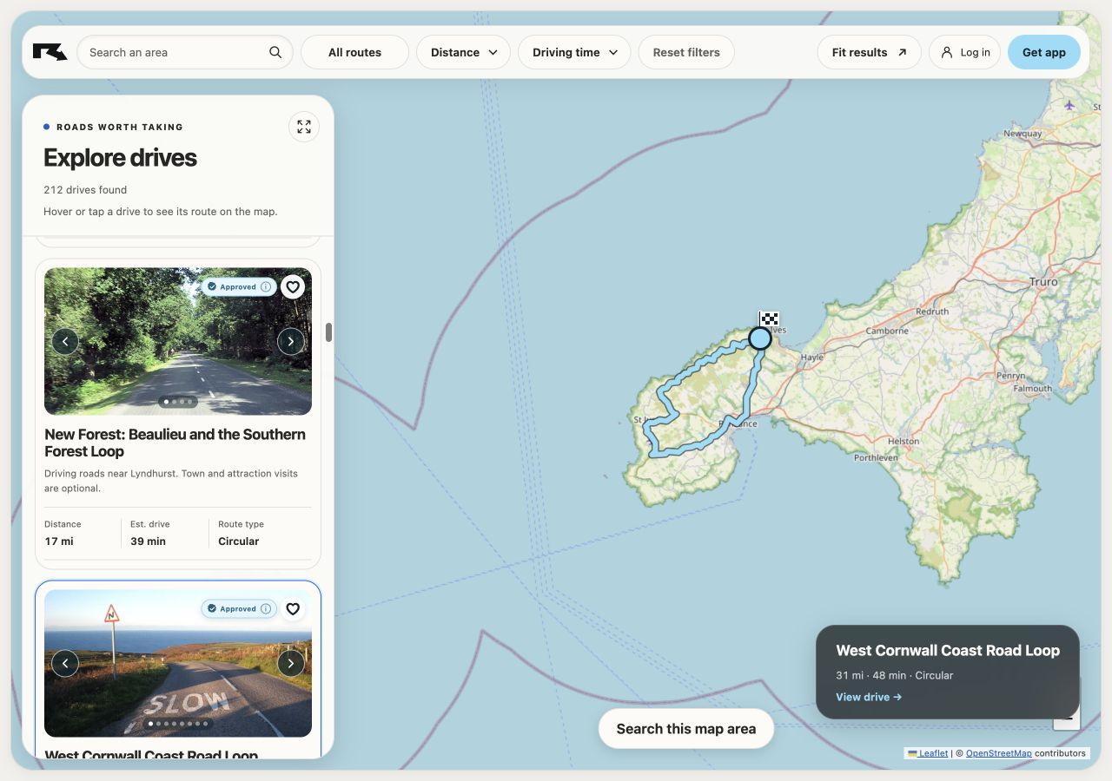
Task: Click the drives list scrollbar handle
Action: pos(329,332)
